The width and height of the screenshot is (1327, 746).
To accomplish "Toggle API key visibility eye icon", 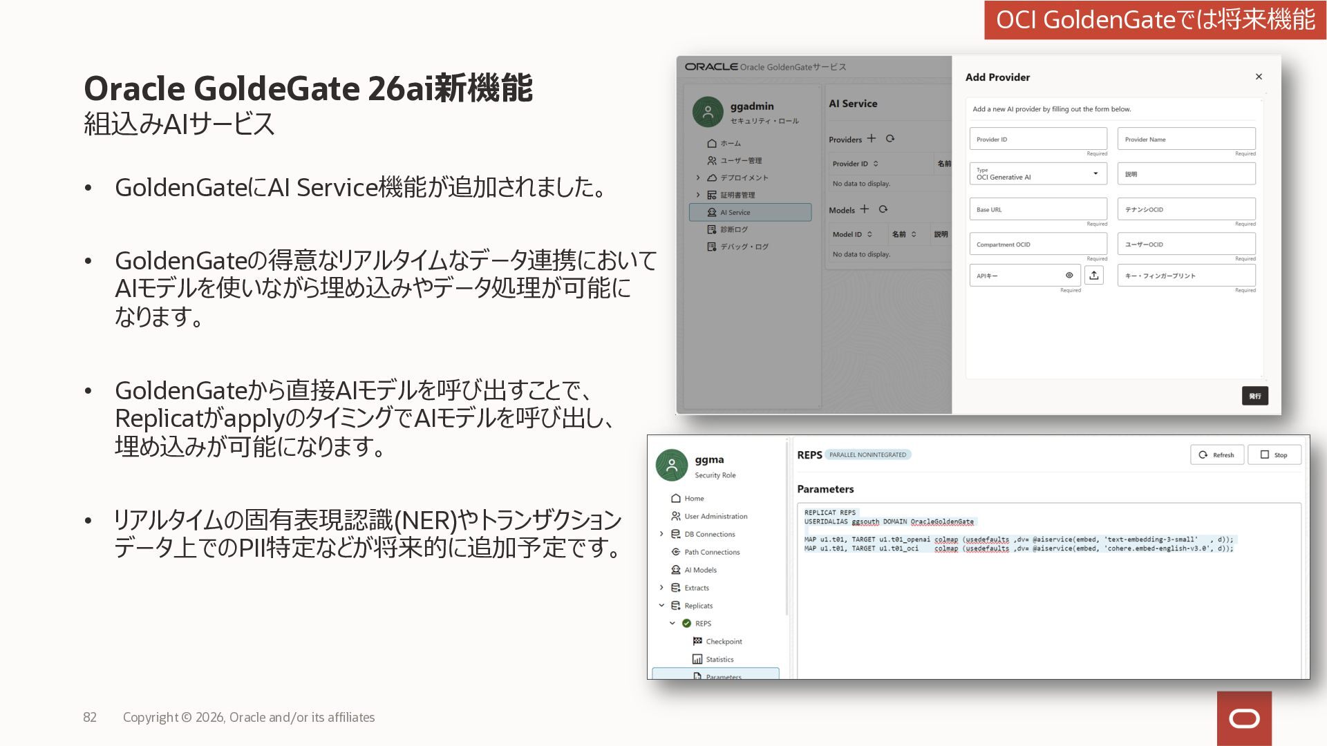I will (x=1069, y=276).
